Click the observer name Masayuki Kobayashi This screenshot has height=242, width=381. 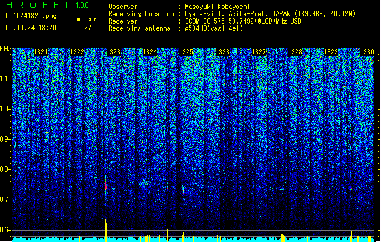coord(217,7)
